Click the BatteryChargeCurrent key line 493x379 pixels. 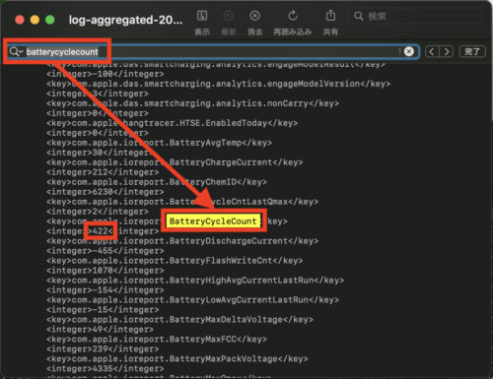click(x=175, y=162)
